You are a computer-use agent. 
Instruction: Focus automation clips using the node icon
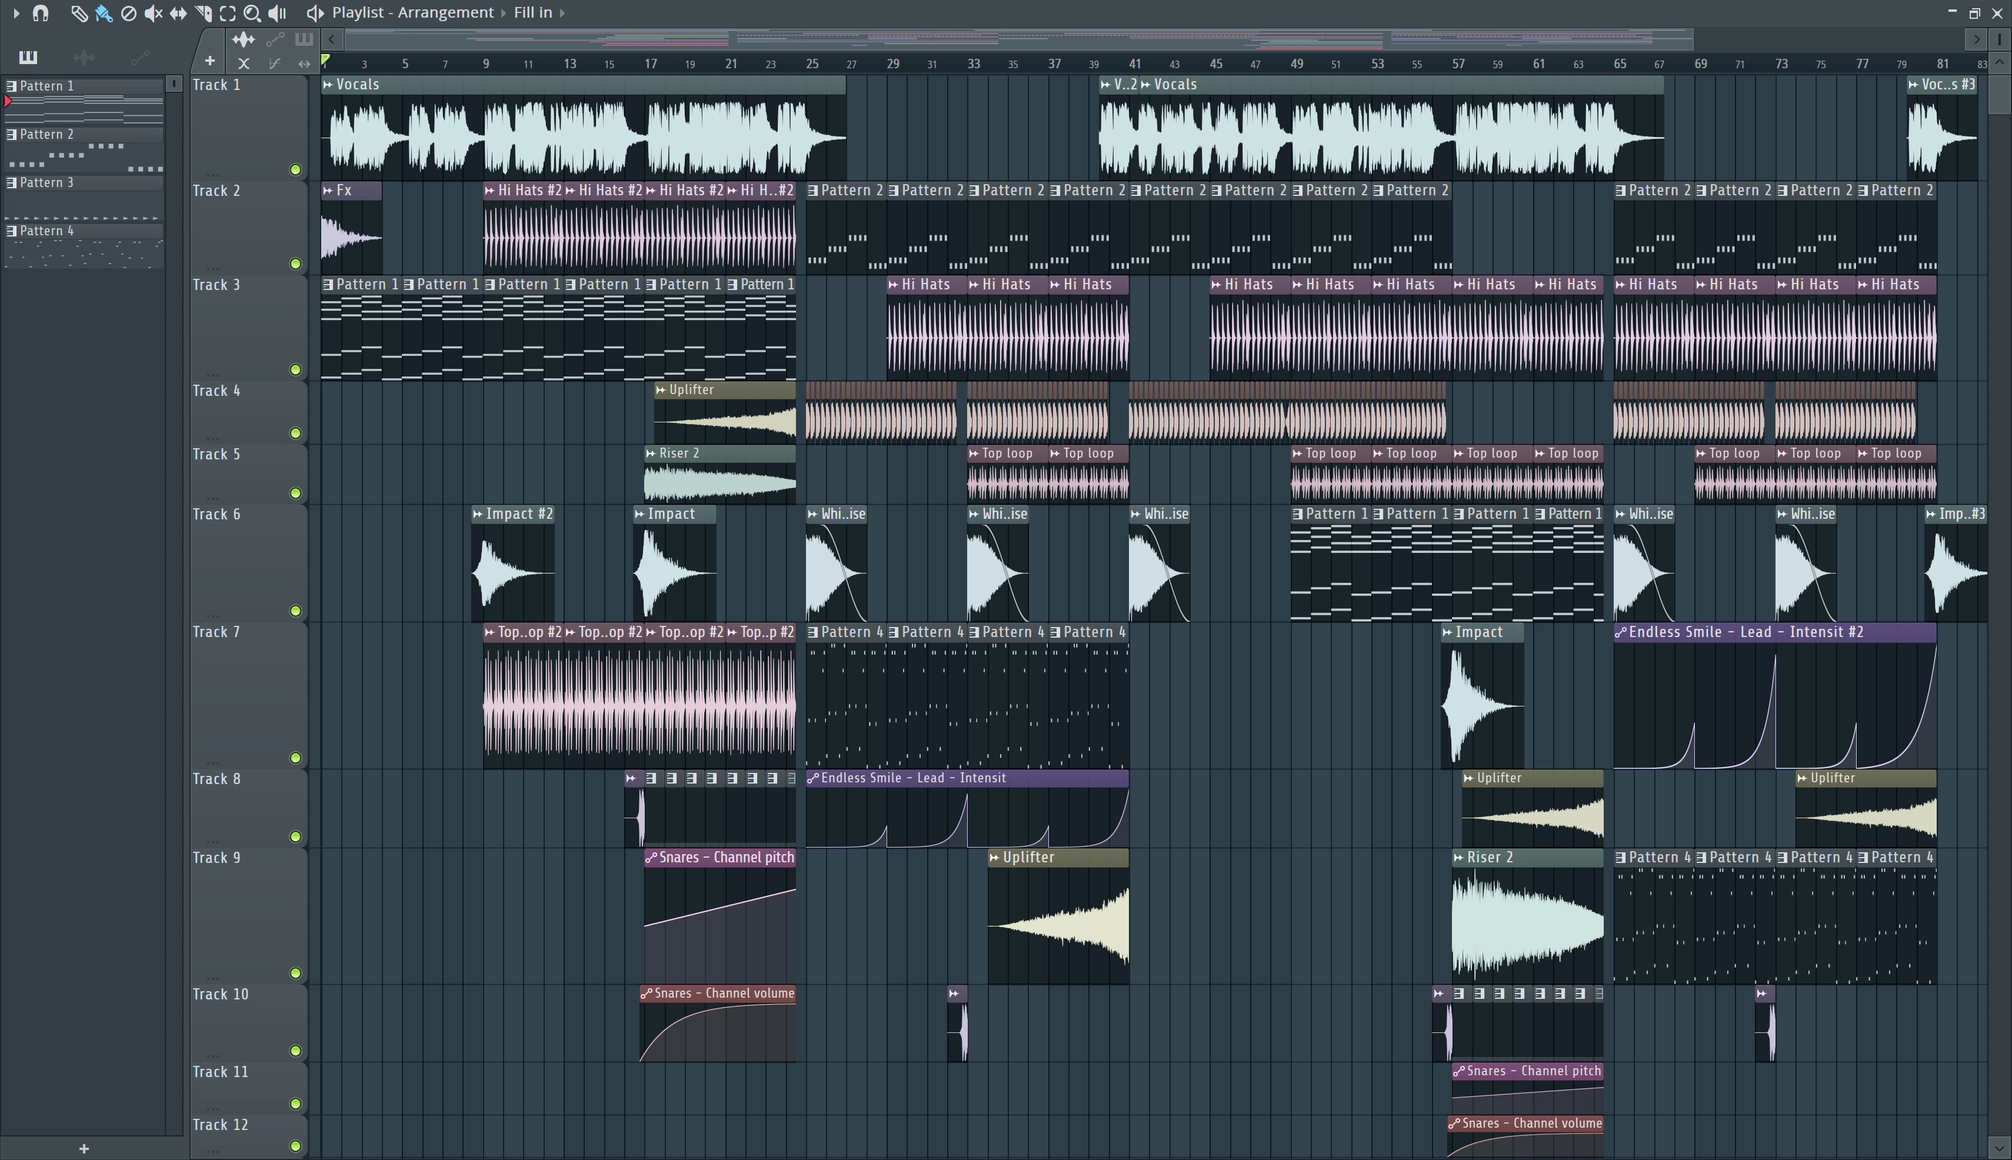(x=275, y=39)
